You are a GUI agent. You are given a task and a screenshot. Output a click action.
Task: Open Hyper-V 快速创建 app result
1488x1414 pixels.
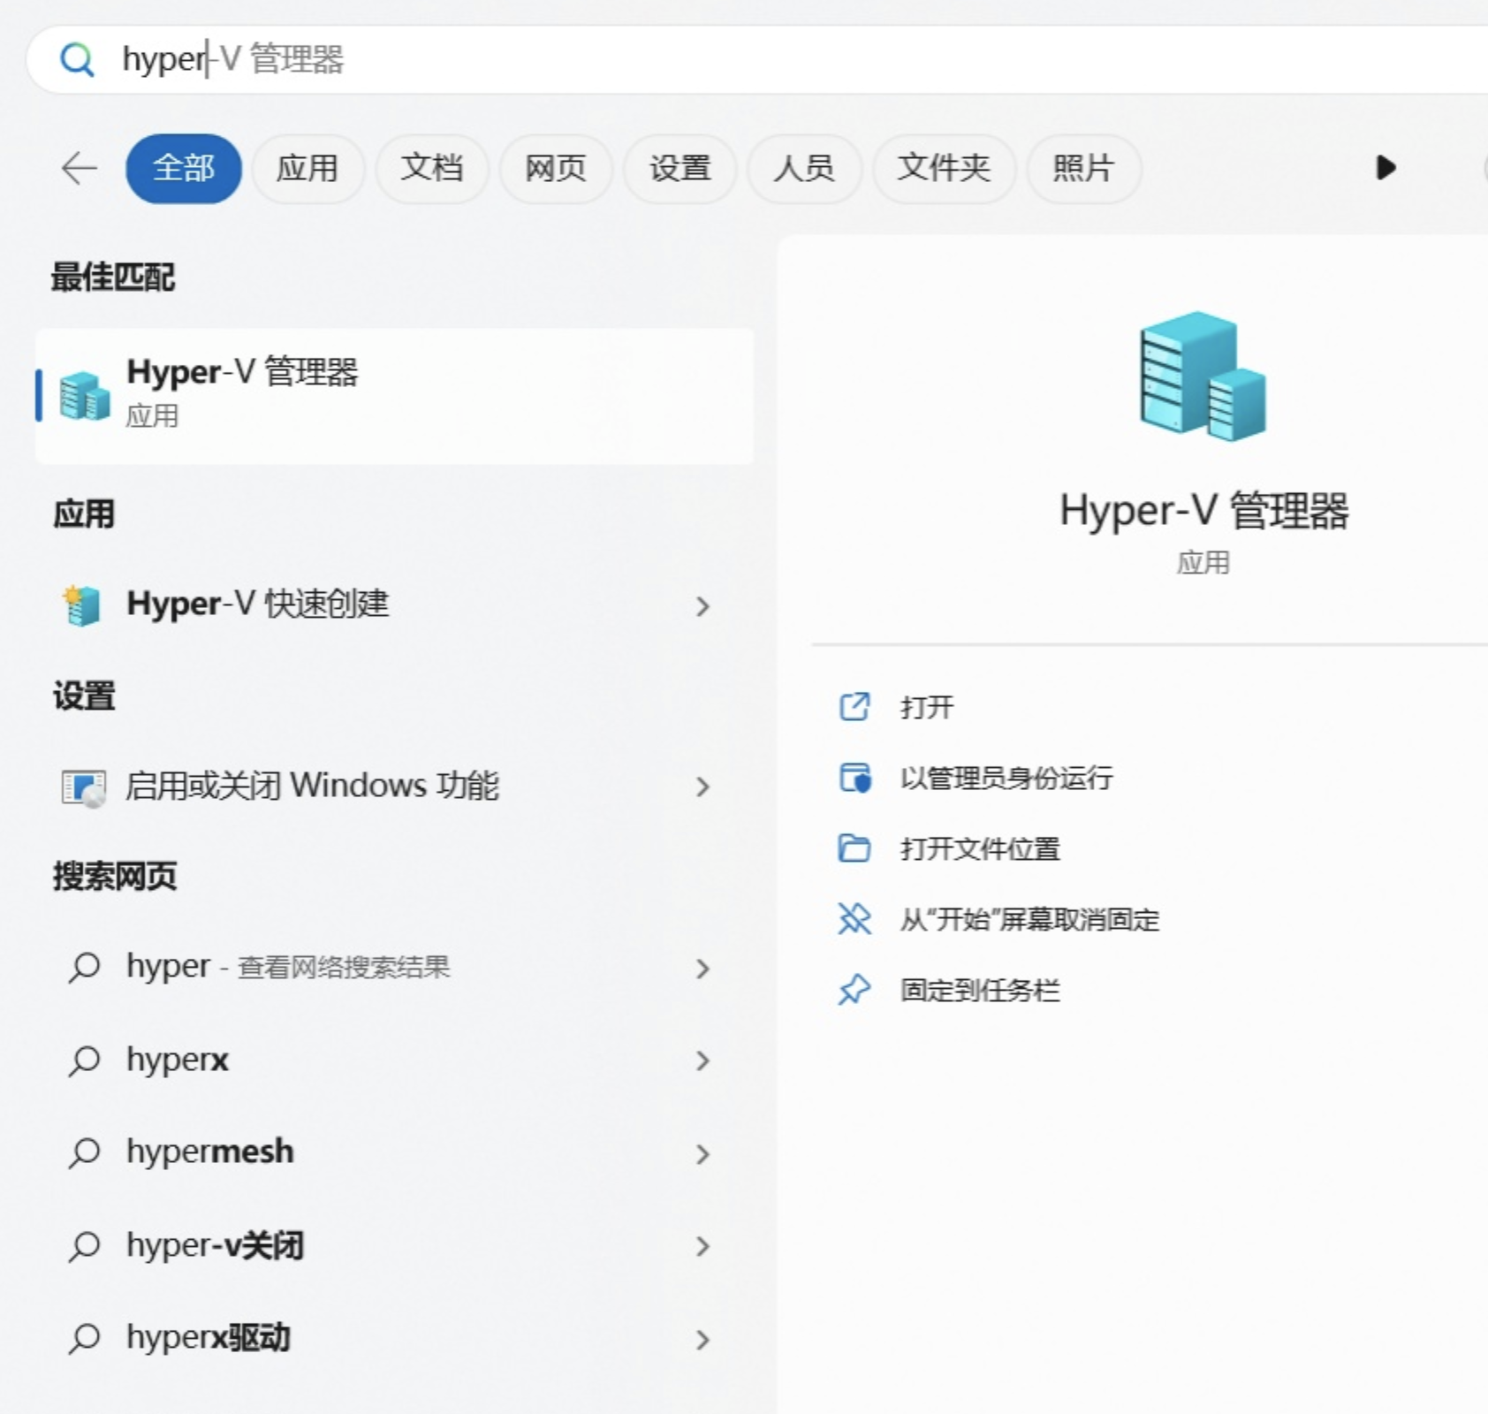pos(395,605)
